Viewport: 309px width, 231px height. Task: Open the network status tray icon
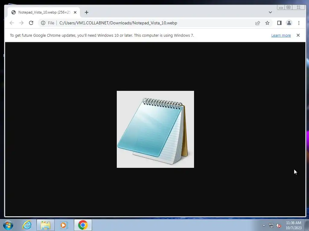[x=271, y=225]
